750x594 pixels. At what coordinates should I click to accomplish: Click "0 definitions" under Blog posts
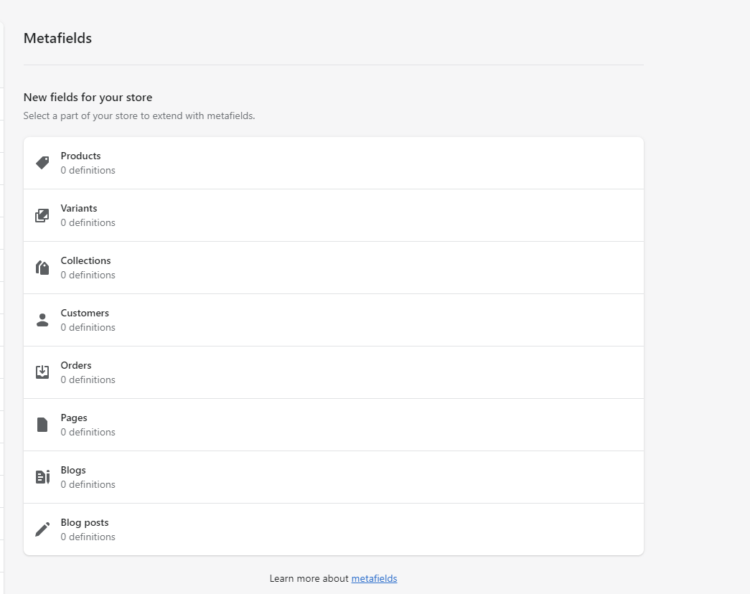pos(88,537)
